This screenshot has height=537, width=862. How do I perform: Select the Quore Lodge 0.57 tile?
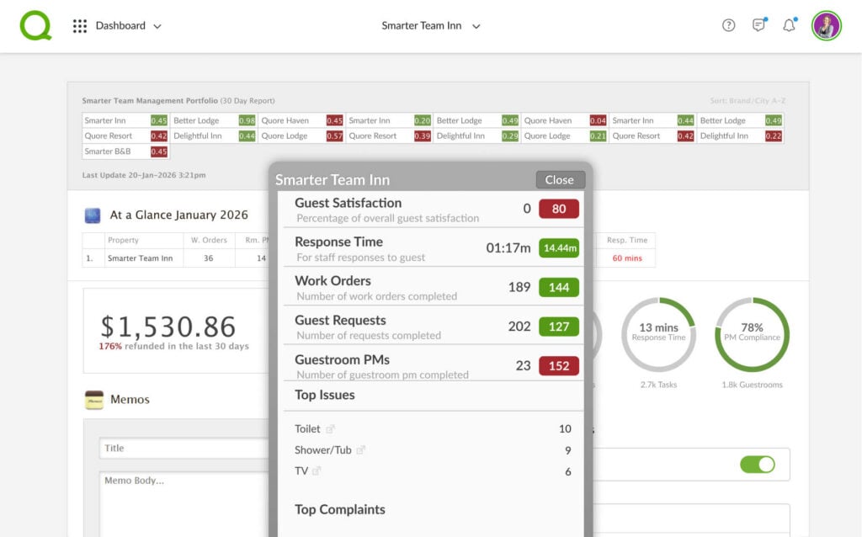301,136
